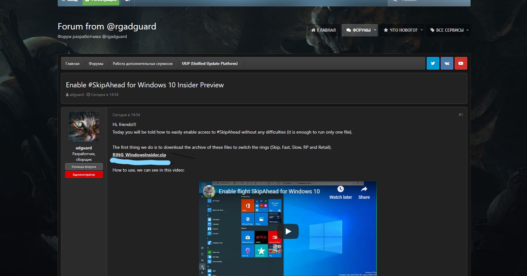Click the text Hi, friends!!!
The height and width of the screenshot is (276, 527).
pos(124,124)
